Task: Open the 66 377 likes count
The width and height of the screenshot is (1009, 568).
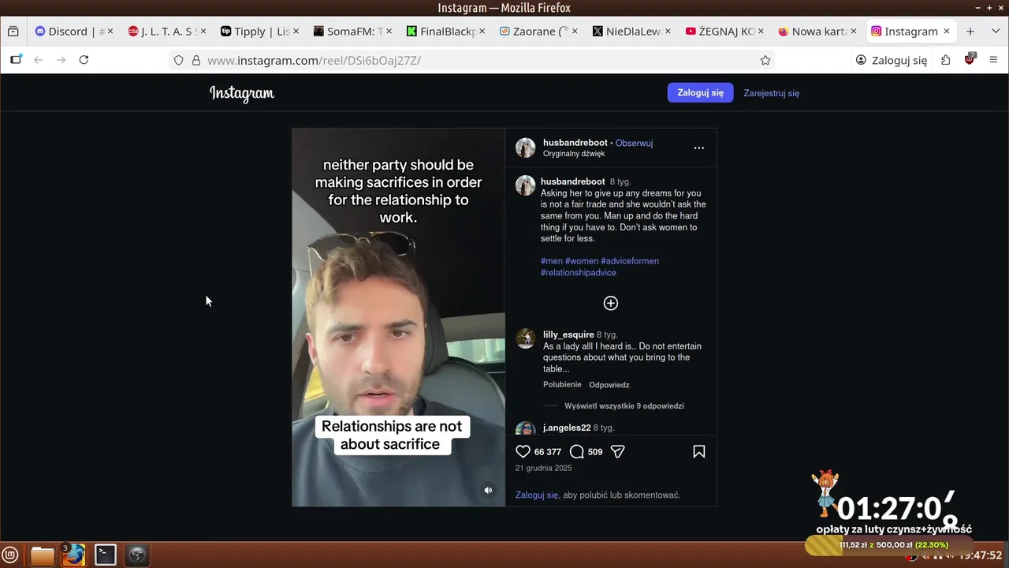Action: point(548,452)
